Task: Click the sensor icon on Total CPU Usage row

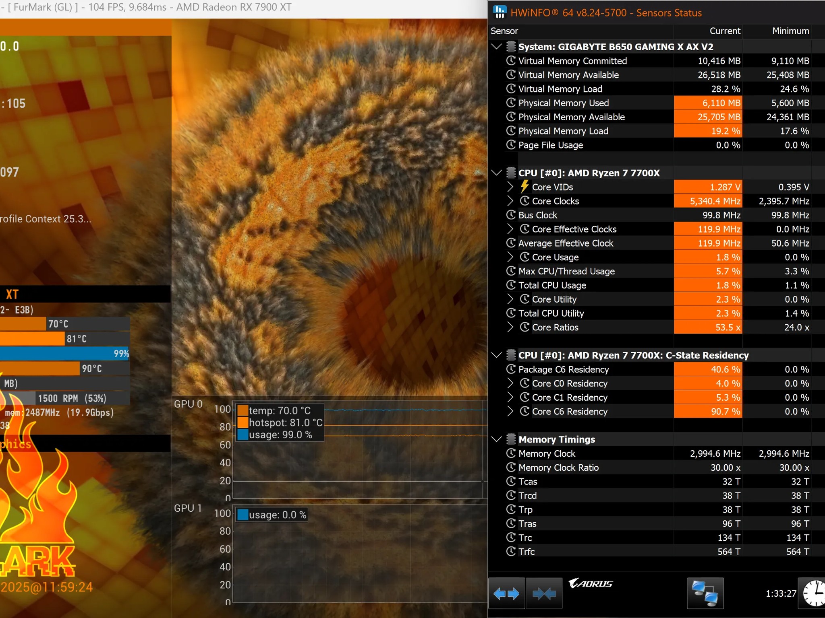Action: [x=511, y=285]
